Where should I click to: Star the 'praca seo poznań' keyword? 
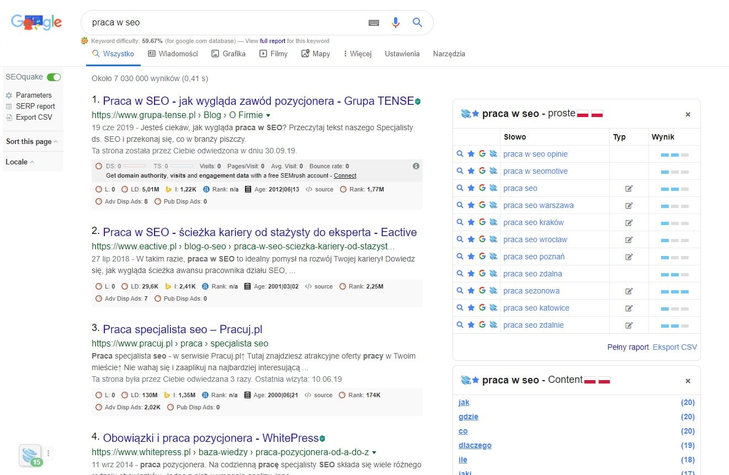coord(471,257)
